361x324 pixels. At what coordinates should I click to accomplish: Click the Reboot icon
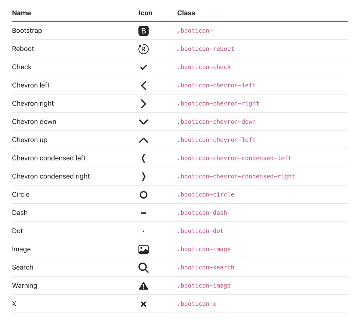coord(143,49)
